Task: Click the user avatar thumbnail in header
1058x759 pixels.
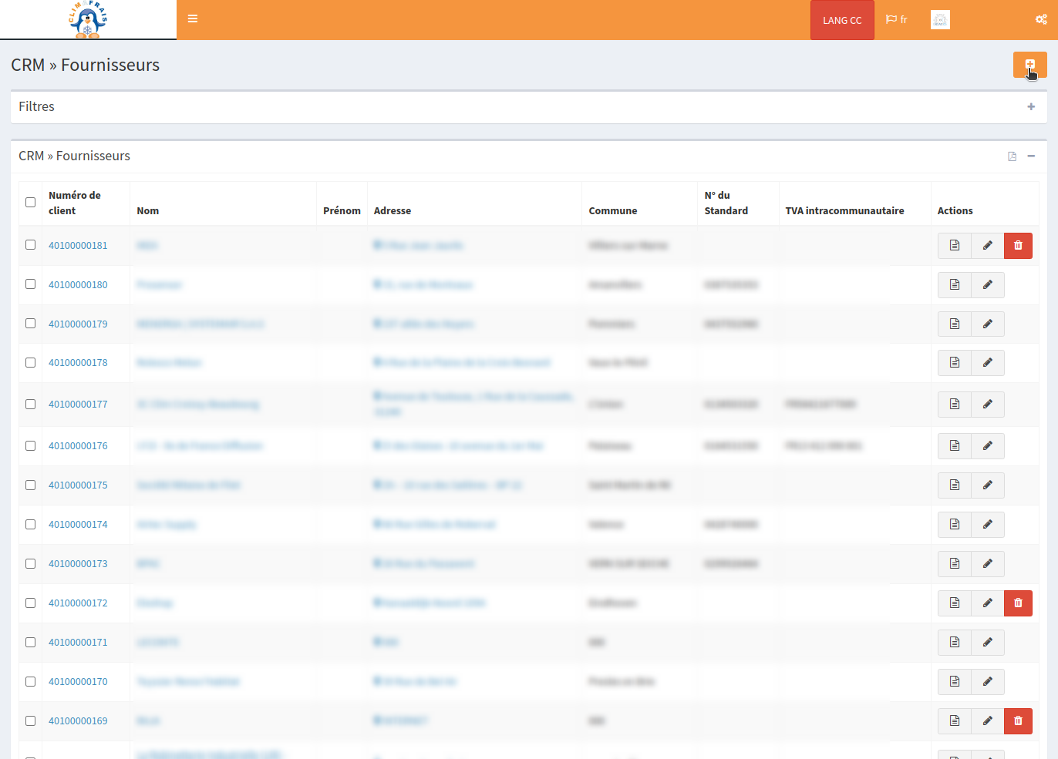Action: [940, 20]
